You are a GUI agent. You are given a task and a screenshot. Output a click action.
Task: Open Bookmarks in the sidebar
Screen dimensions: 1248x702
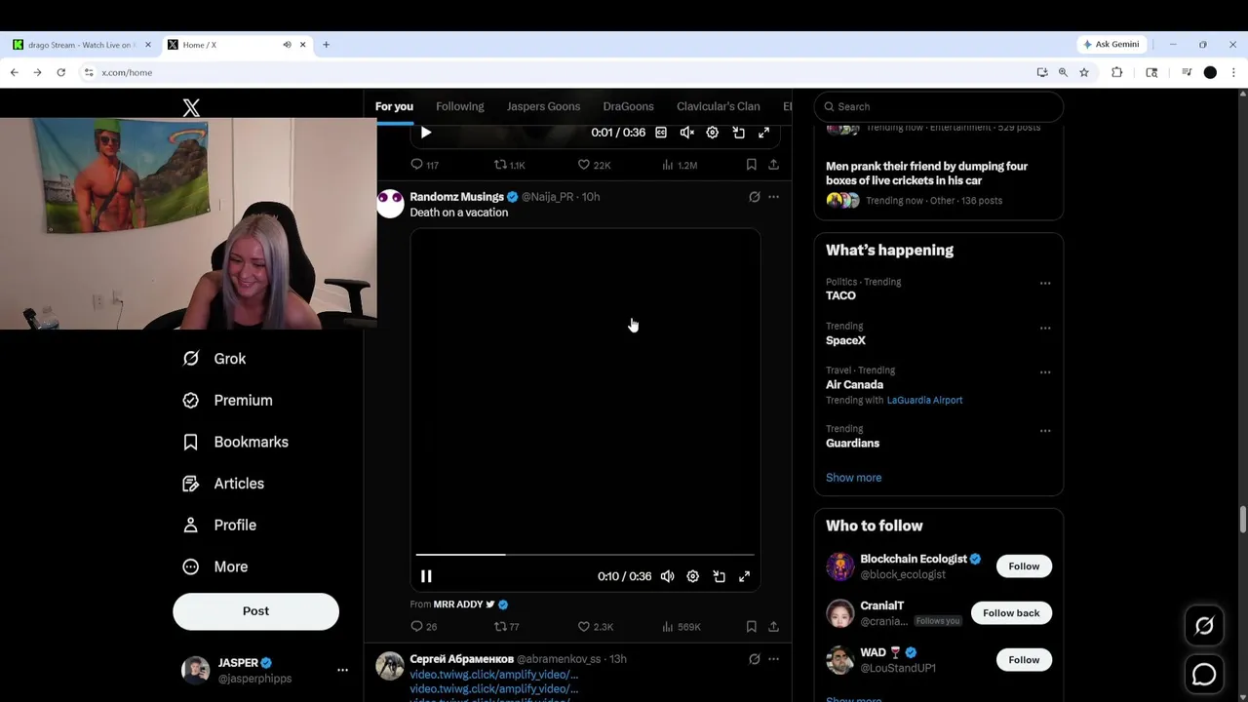(x=236, y=442)
